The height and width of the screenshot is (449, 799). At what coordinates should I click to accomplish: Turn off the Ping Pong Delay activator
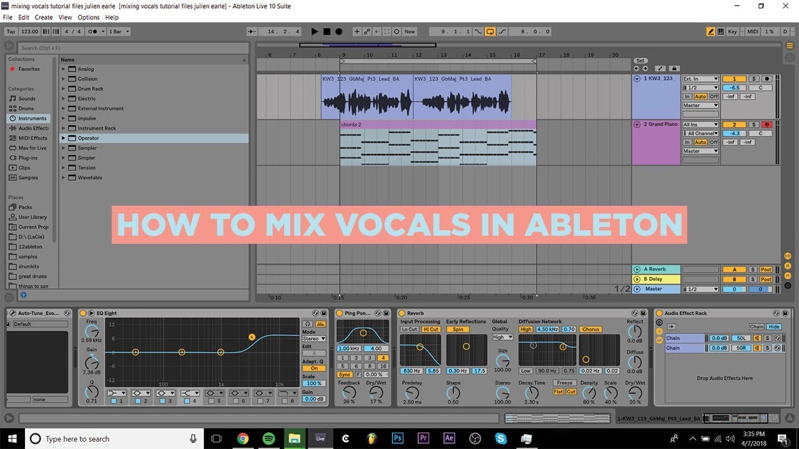pos(340,313)
